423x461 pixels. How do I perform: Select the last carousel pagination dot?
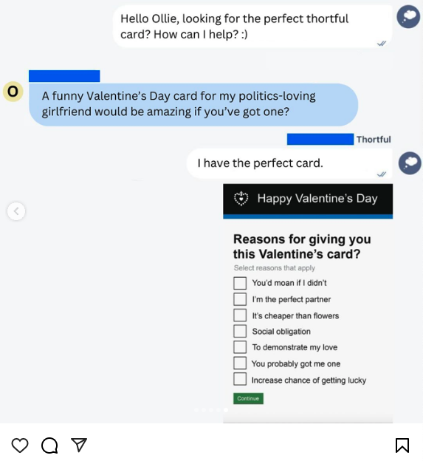coord(226,410)
